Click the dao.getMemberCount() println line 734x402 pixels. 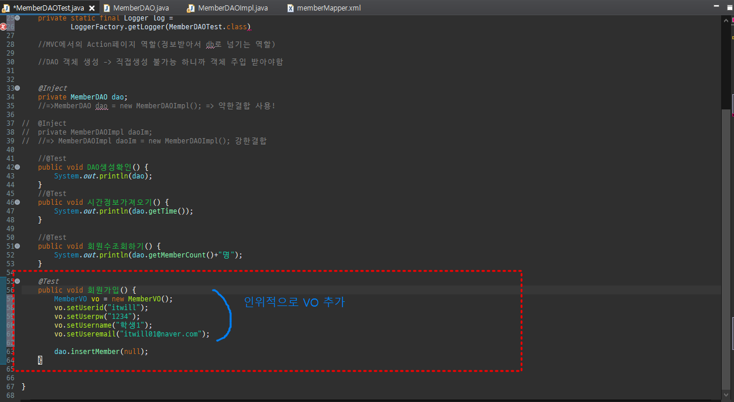(148, 255)
